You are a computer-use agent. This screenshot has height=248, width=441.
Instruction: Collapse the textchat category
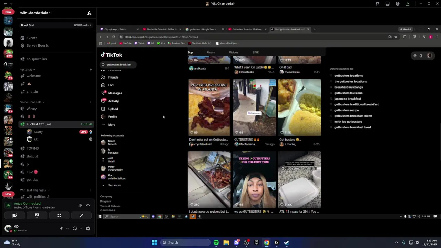point(27,70)
